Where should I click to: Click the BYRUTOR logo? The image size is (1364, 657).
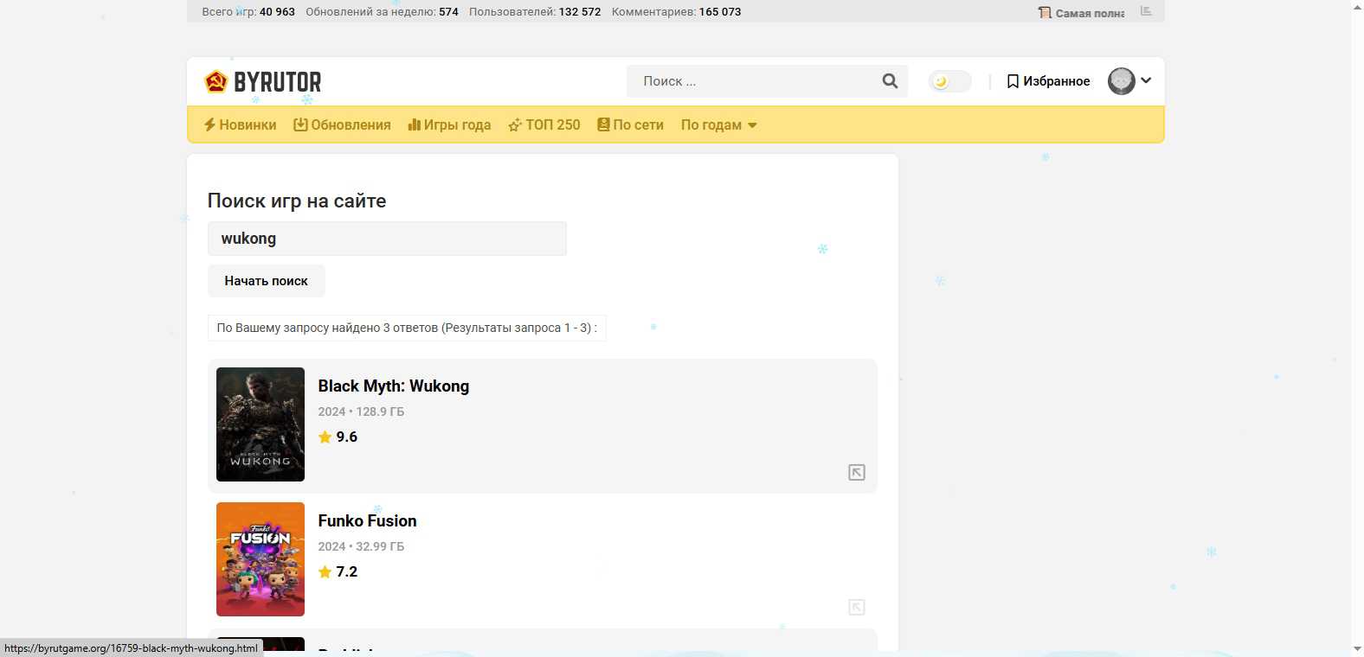[x=263, y=81]
